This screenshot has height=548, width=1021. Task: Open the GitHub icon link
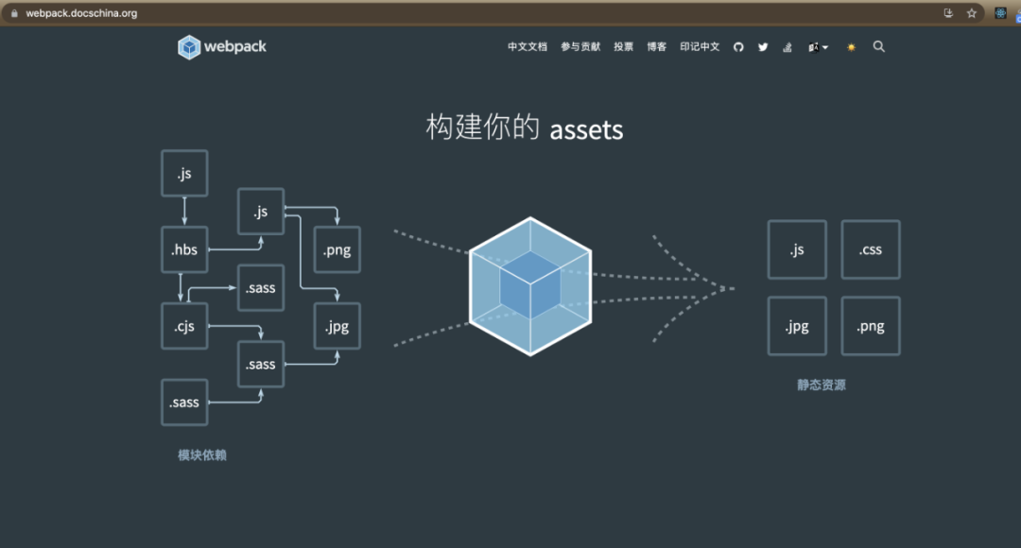739,47
